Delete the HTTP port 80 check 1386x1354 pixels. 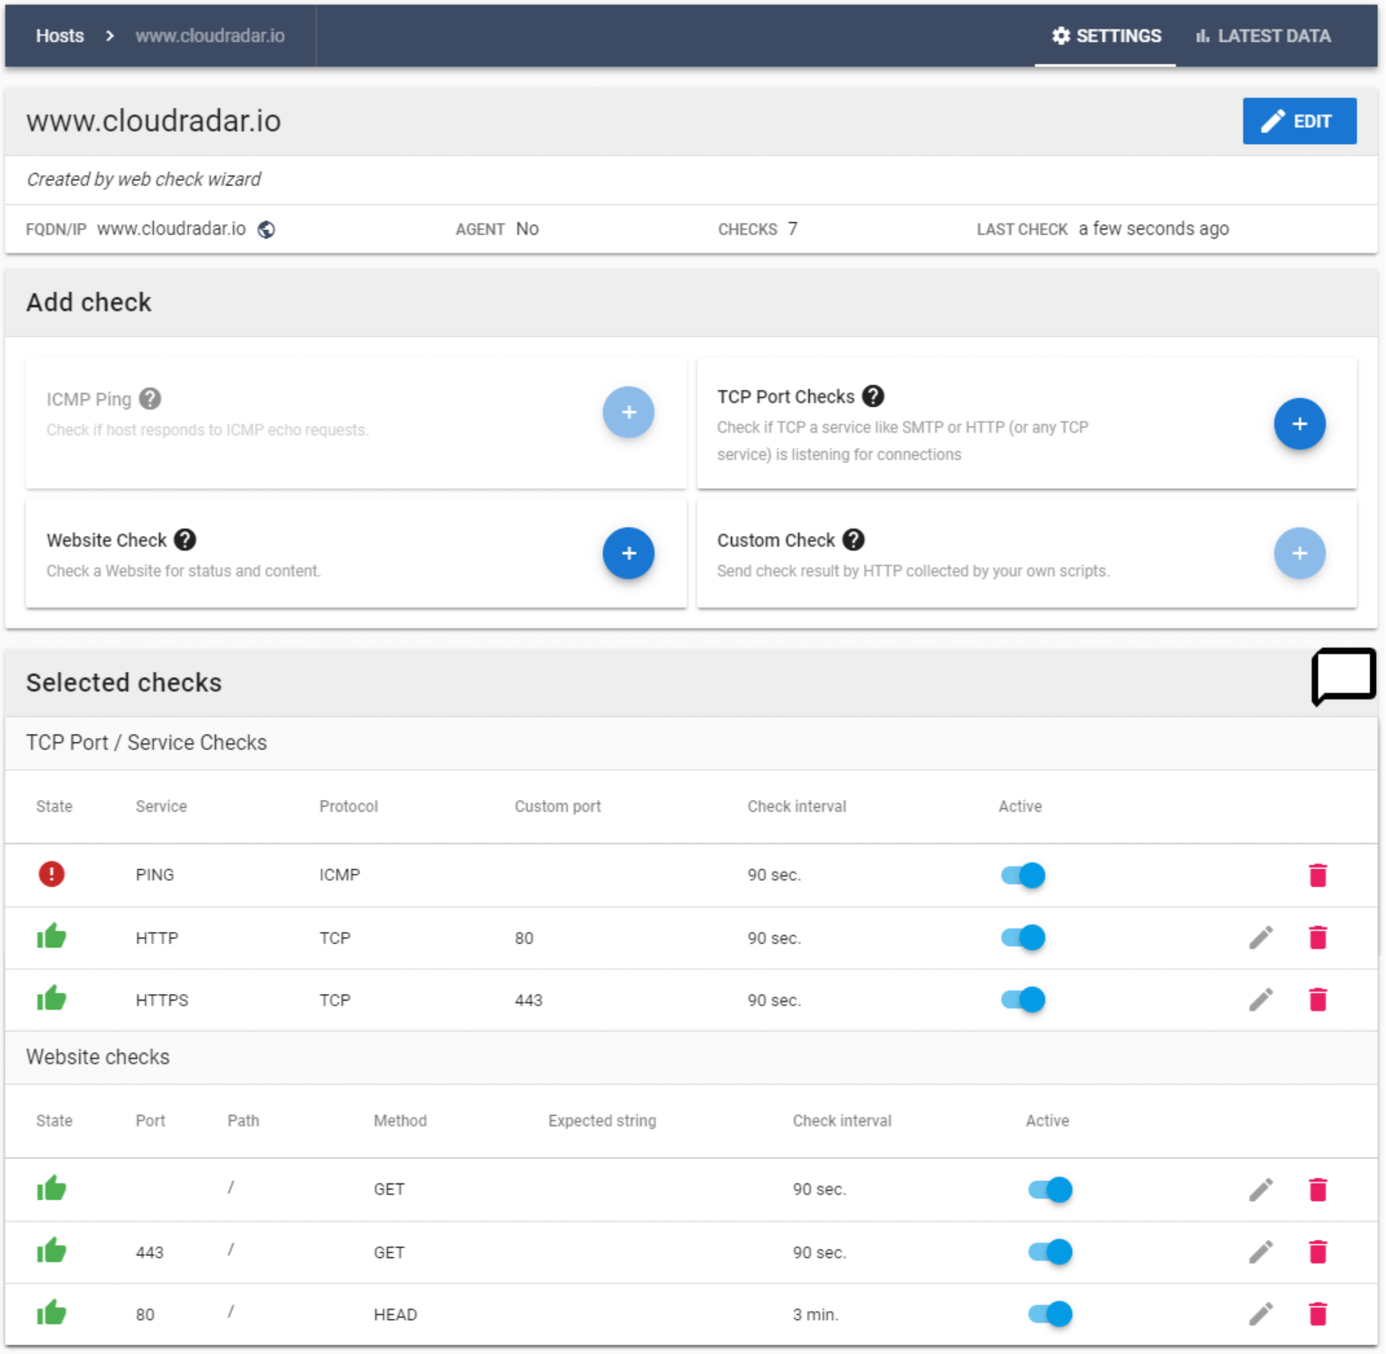pos(1318,937)
